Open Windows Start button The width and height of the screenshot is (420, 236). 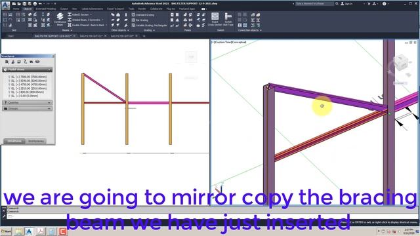click(x=6, y=231)
